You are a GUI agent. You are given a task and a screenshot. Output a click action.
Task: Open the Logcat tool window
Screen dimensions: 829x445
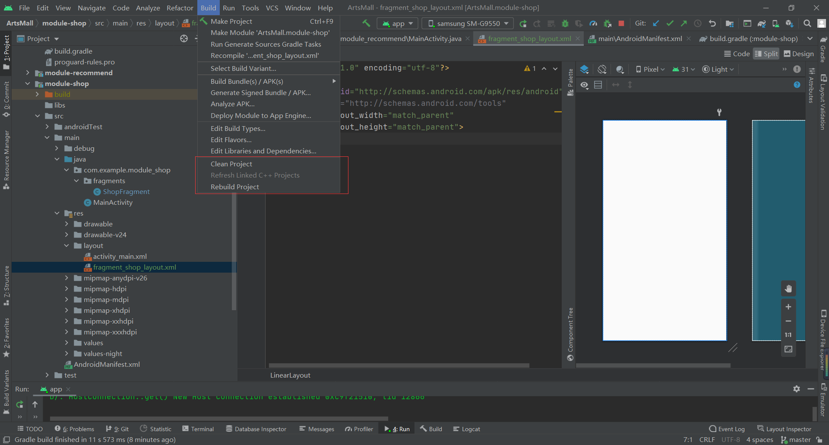coord(466,429)
